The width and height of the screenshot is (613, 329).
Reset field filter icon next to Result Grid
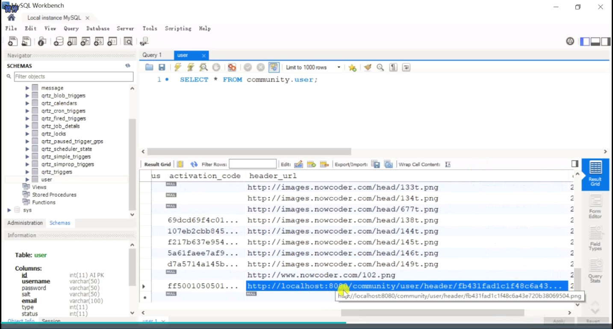pos(180,164)
